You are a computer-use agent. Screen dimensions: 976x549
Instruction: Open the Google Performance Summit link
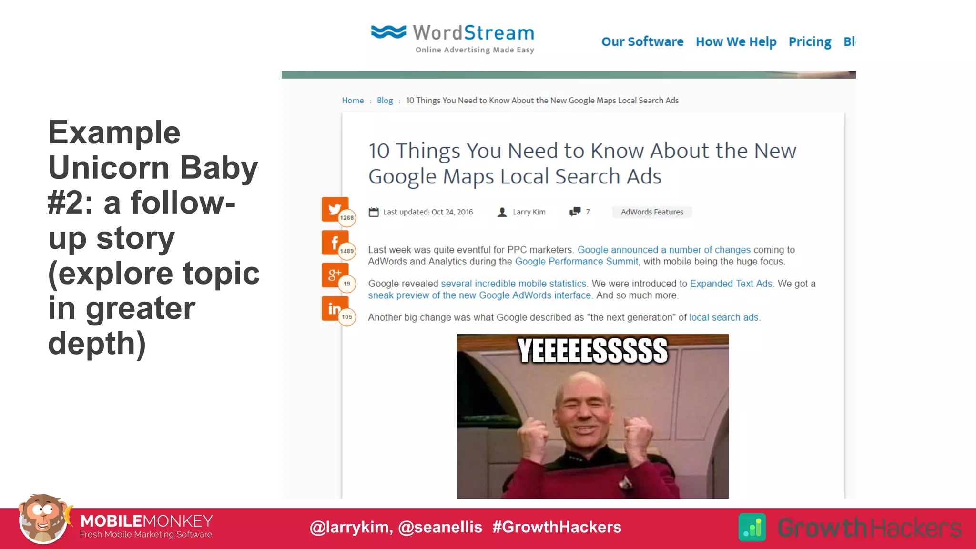coord(576,262)
